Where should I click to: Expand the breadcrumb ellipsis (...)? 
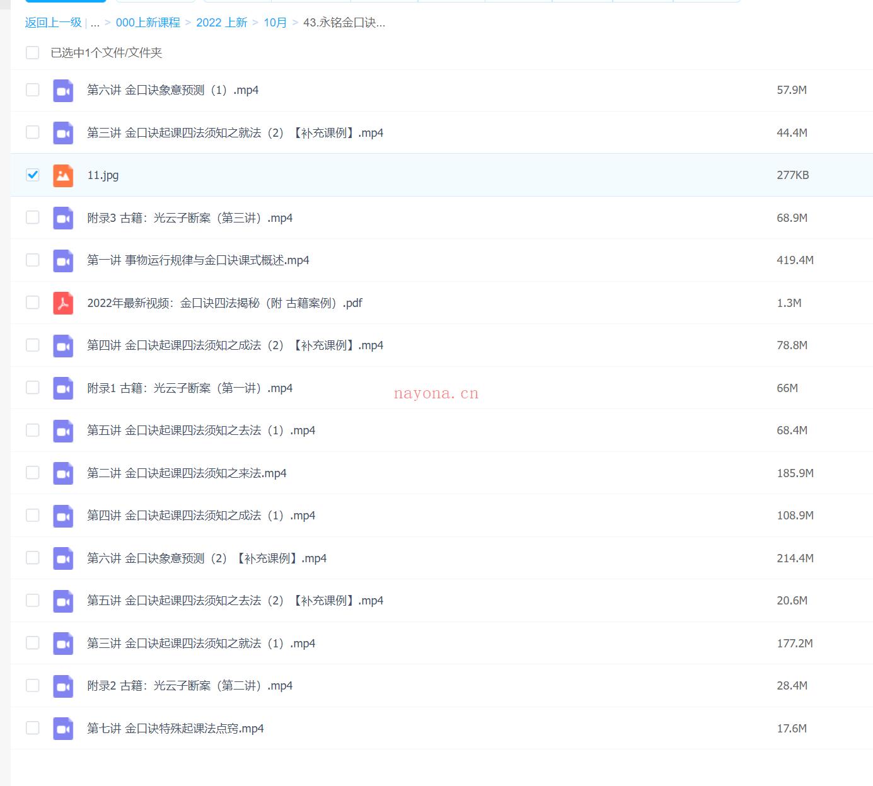[95, 23]
